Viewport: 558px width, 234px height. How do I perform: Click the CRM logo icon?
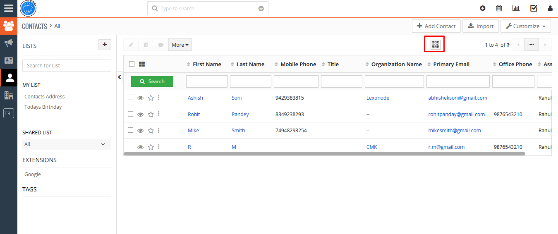pos(28,8)
